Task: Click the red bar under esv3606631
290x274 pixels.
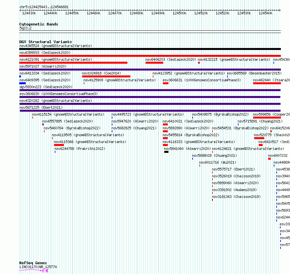Action: pyautogui.click(x=166, y=83)
